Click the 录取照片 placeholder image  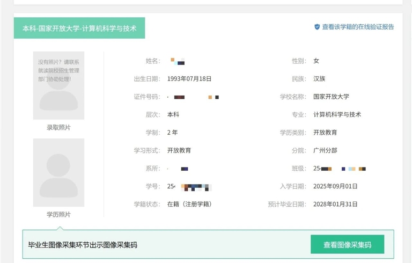(x=58, y=86)
